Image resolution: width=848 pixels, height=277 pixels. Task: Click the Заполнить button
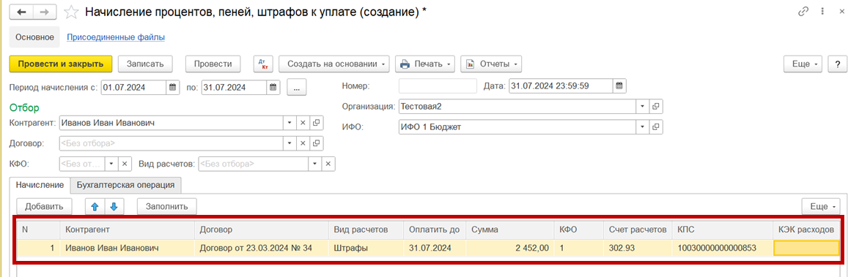(166, 206)
